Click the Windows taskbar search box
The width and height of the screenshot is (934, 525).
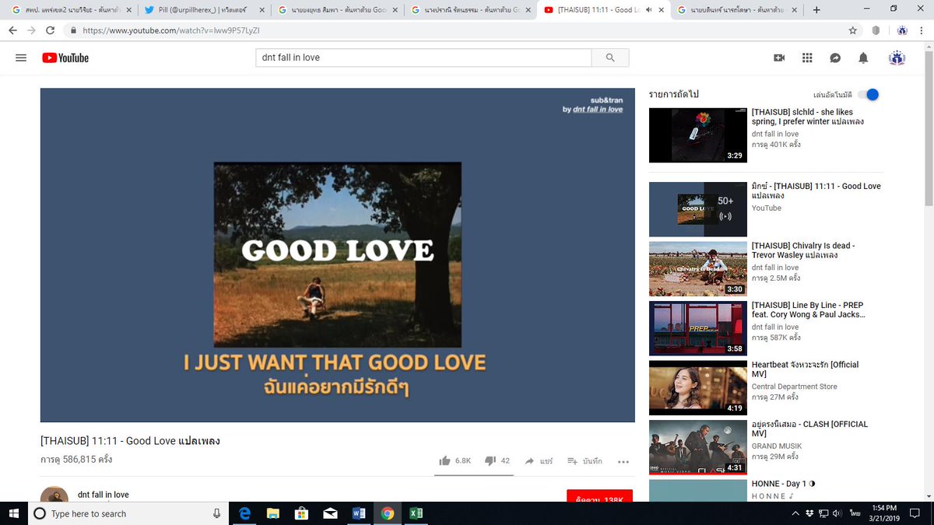128,513
